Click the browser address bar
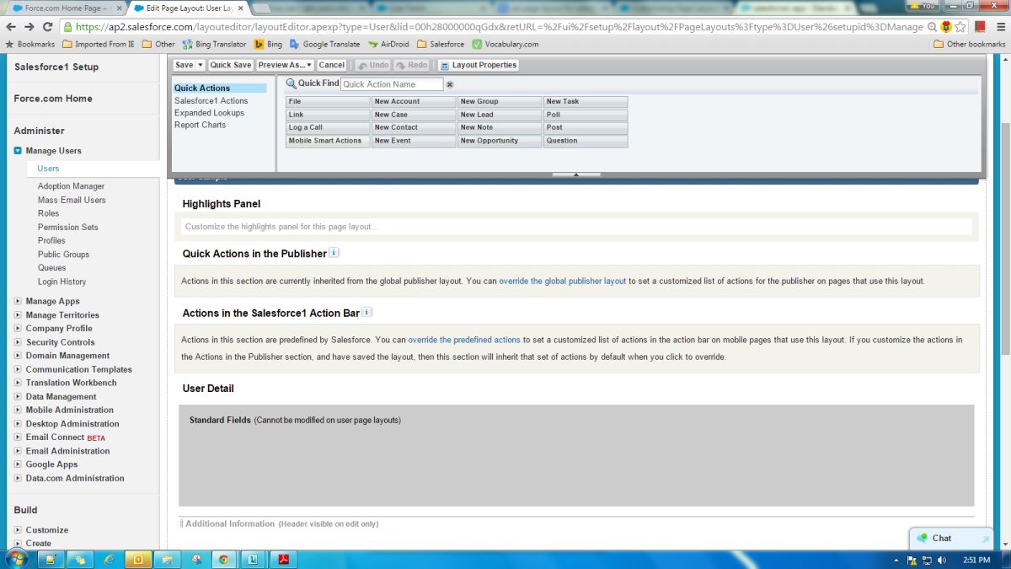The width and height of the screenshot is (1011, 569). (x=497, y=27)
